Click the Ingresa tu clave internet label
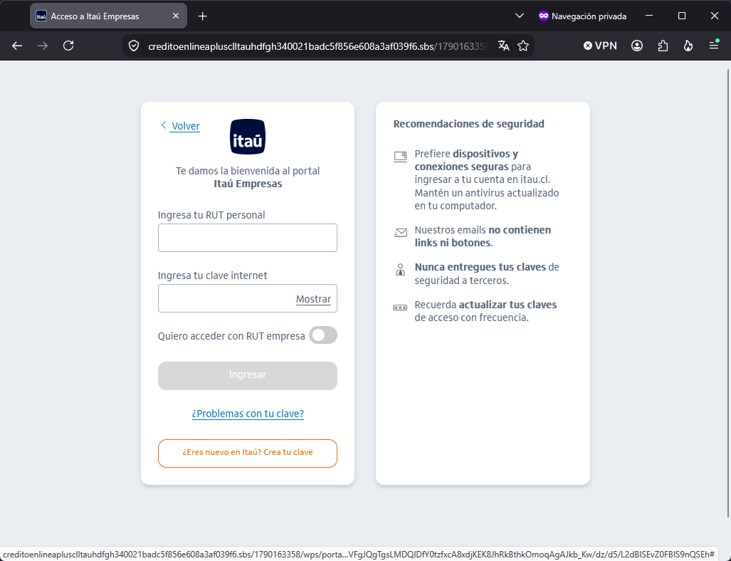 point(213,276)
